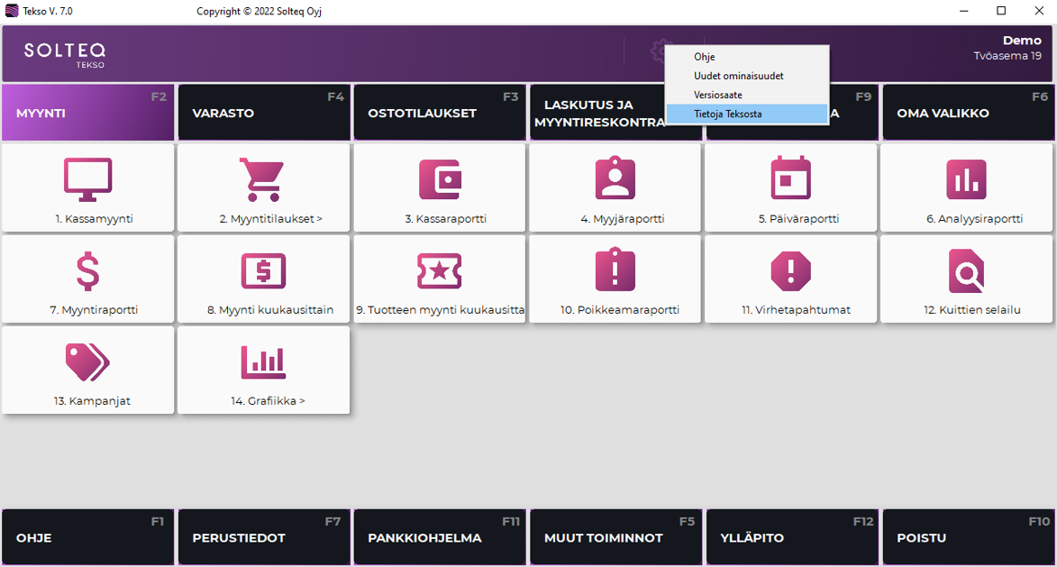Open Kassamyynti monitor icon
1057x567 pixels.
point(87,179)
